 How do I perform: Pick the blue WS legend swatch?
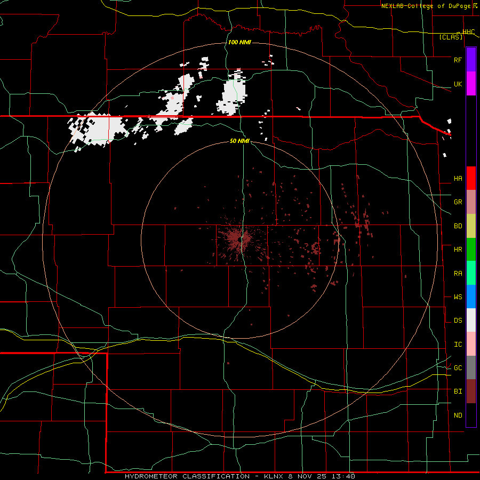click(471, 297)
